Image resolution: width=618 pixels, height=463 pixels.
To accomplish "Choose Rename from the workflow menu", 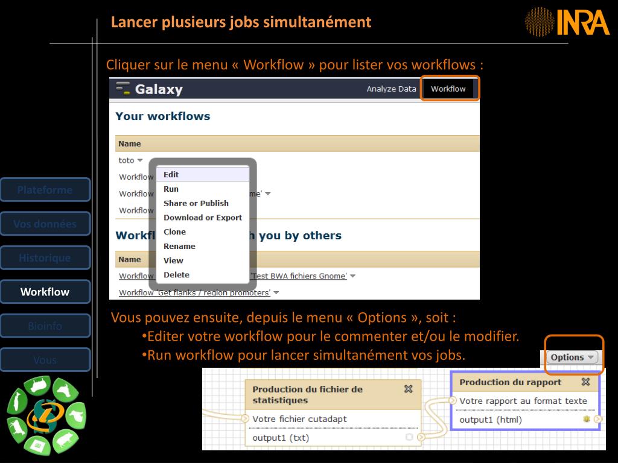I will pos(203,246).
